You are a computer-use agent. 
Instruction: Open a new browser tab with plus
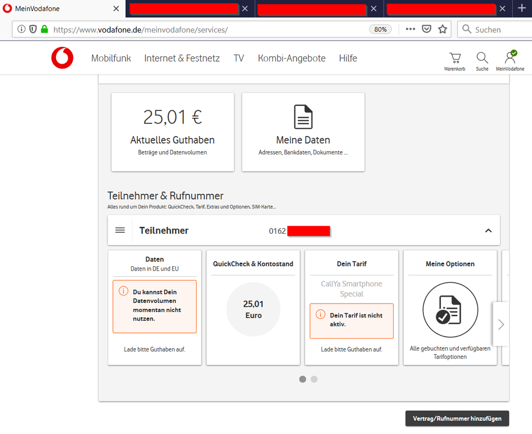point(522,8)
